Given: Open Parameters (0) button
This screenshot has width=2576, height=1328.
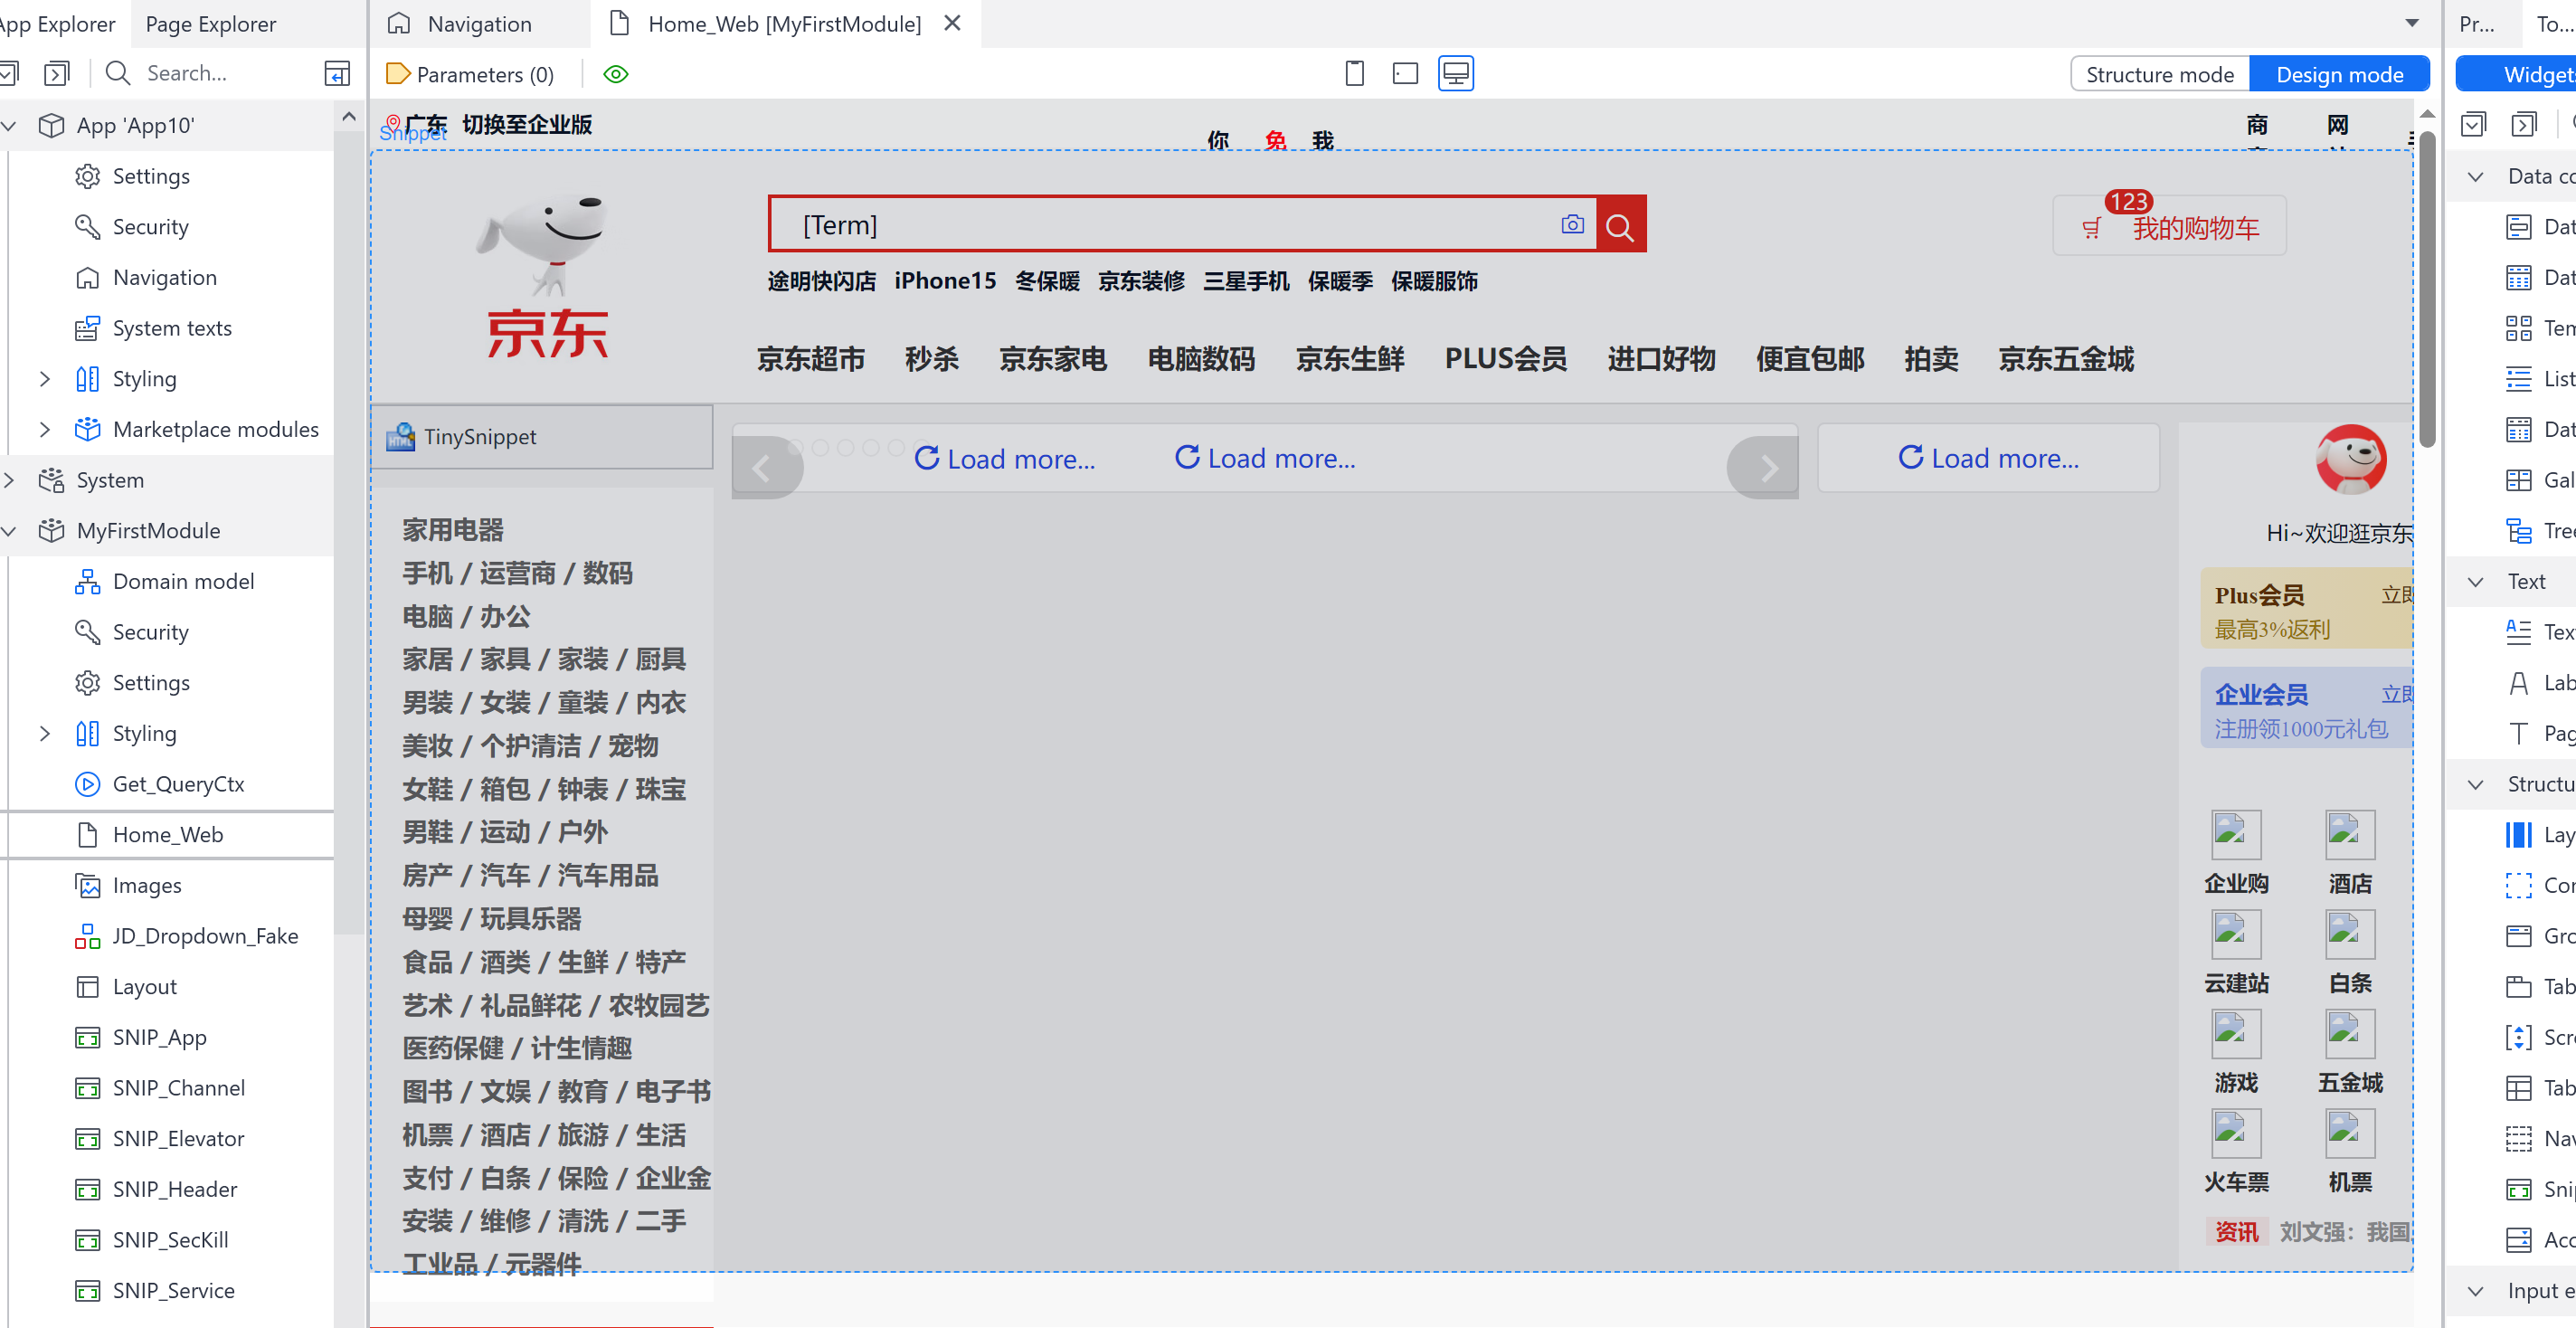Looking at the screenshot, I should pyautogui.click(x=470, y=74).
